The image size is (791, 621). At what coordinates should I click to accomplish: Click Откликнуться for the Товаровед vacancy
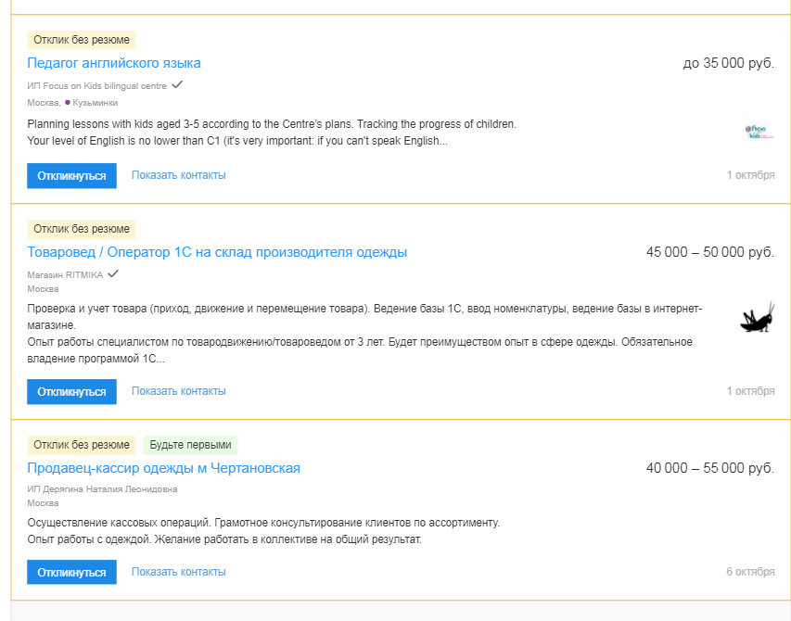coord(71,392)
